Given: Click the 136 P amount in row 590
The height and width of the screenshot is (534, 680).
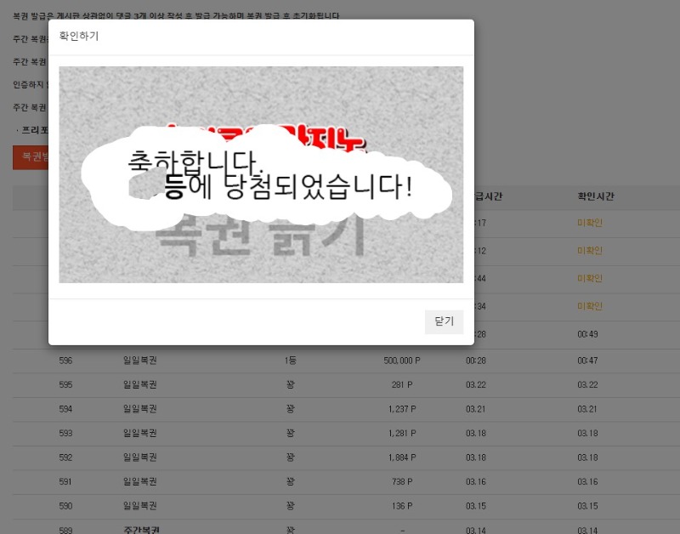Looking at the screenshot, I should click(x=401, y=507).
